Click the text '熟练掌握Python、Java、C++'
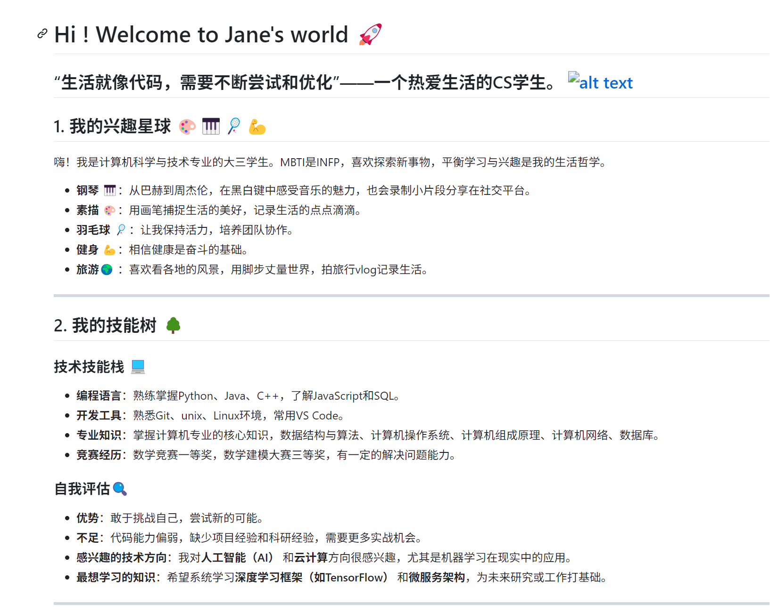Viewport: 770px width, 612px height. point(206,395)
